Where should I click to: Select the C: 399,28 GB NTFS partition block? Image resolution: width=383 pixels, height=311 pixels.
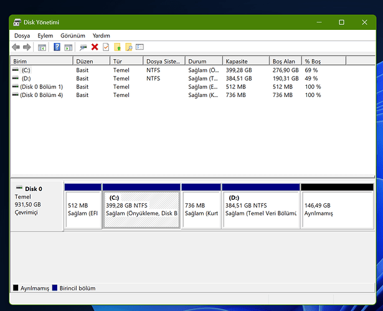point(141,209)
